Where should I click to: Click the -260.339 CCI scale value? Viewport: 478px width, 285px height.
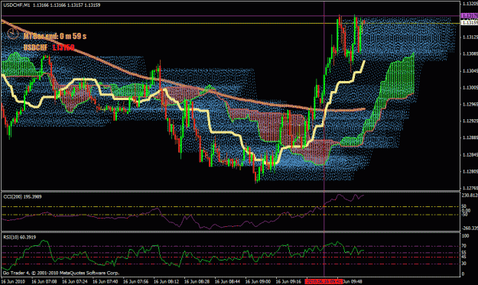[470, 228]
